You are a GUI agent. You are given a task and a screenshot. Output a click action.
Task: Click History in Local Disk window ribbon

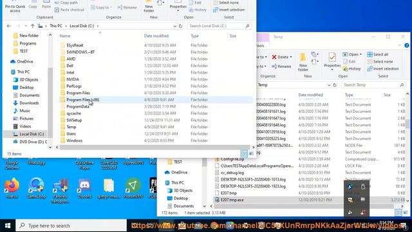tap(198, 10)
